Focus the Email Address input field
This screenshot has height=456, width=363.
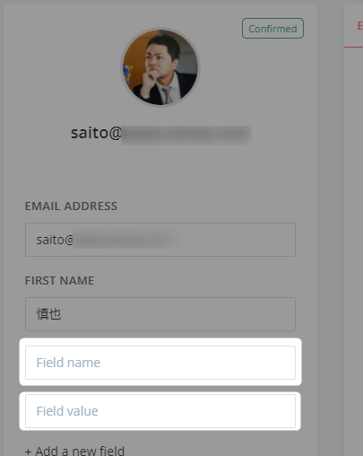pos(160,240)
